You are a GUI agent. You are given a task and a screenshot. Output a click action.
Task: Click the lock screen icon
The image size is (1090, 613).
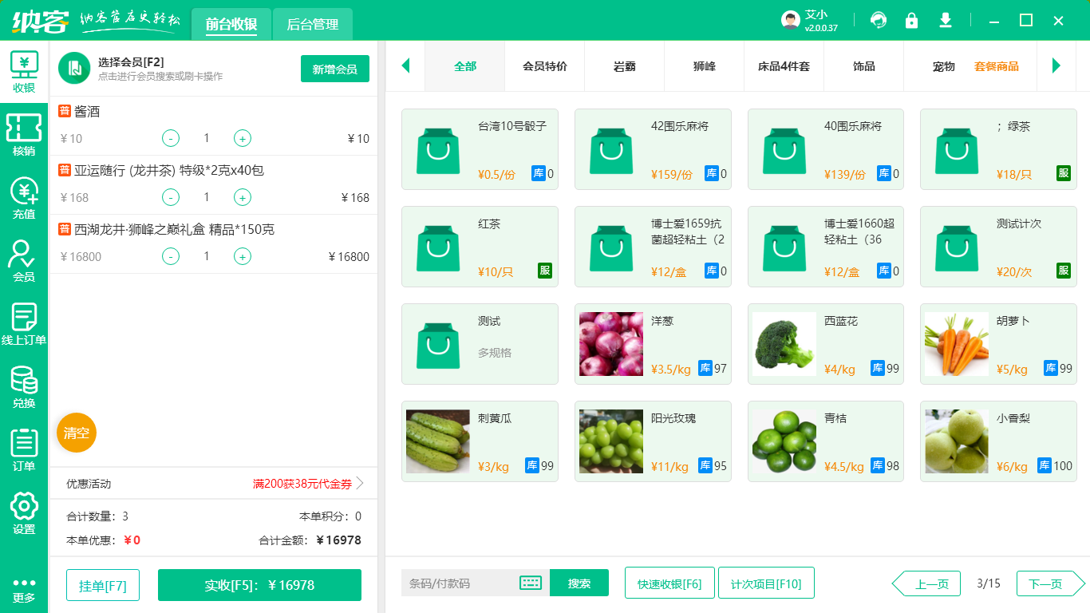[x=911, y=20]
